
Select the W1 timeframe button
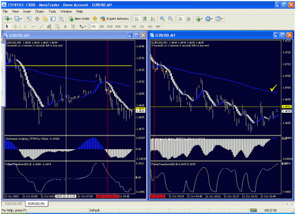pos(150,27)
